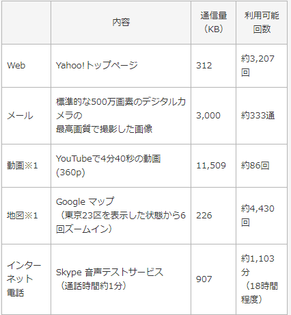This screenshot has width=291, height=315.
Task: Click the Google マップ description cell
Action: point(121,216)
